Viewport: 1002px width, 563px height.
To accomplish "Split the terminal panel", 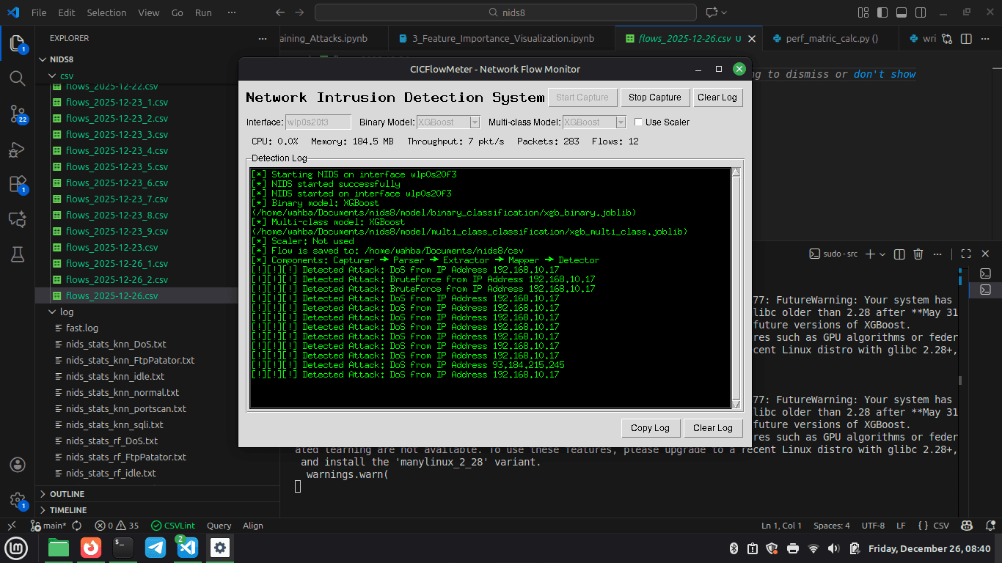I will pyautogui.click(x=899, y=254).
